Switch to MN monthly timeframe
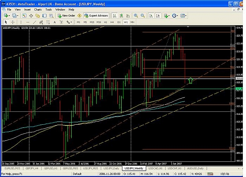246x177 pixels. (x=132, y=22)
